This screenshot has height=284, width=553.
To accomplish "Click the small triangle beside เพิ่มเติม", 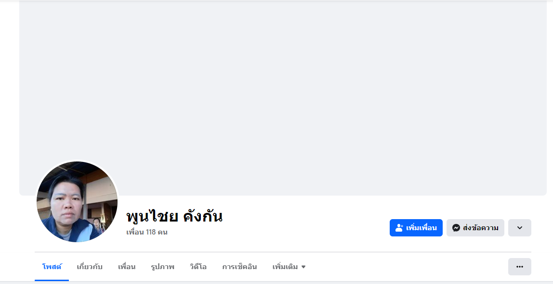I will point(303,267).
